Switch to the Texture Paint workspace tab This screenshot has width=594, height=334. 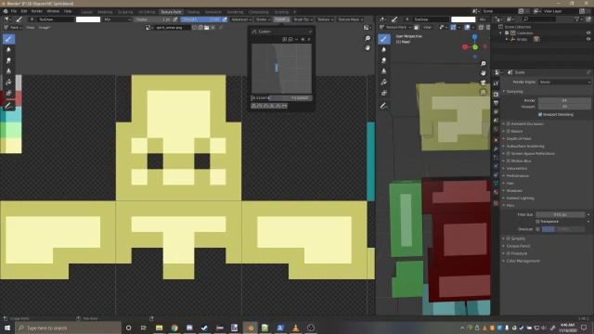tap(171, 12)
